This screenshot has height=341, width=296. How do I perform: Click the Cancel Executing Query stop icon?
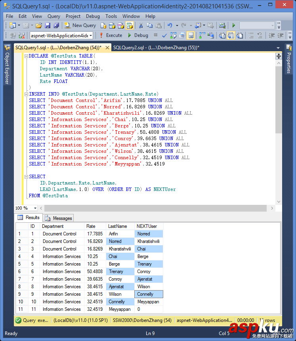(156, 35)
